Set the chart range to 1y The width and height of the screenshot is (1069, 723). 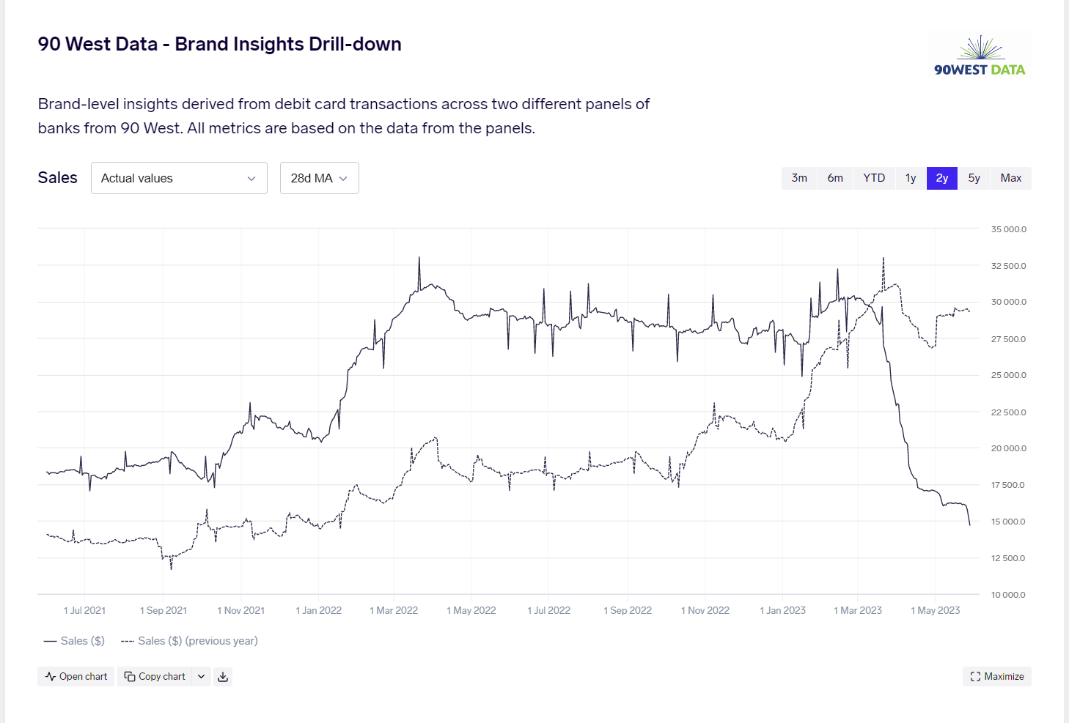[x=911, y=178]
